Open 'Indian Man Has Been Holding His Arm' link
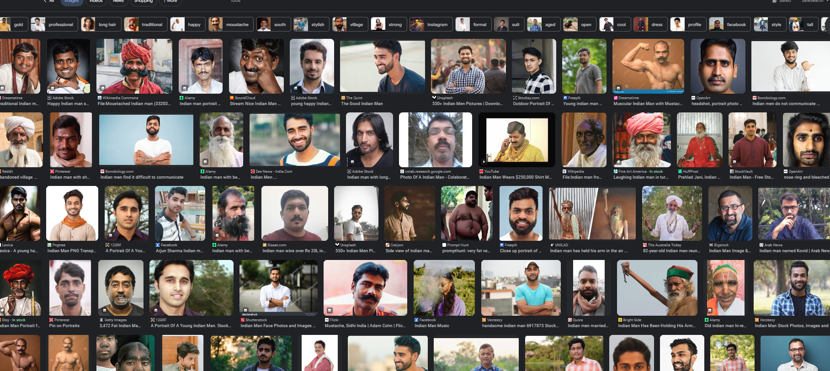Viewport: 830px width, 371px height. click(656, 326)
